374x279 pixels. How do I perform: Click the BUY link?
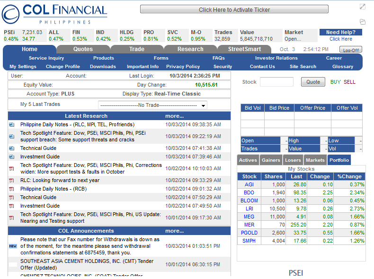click(x=335, y=82)
